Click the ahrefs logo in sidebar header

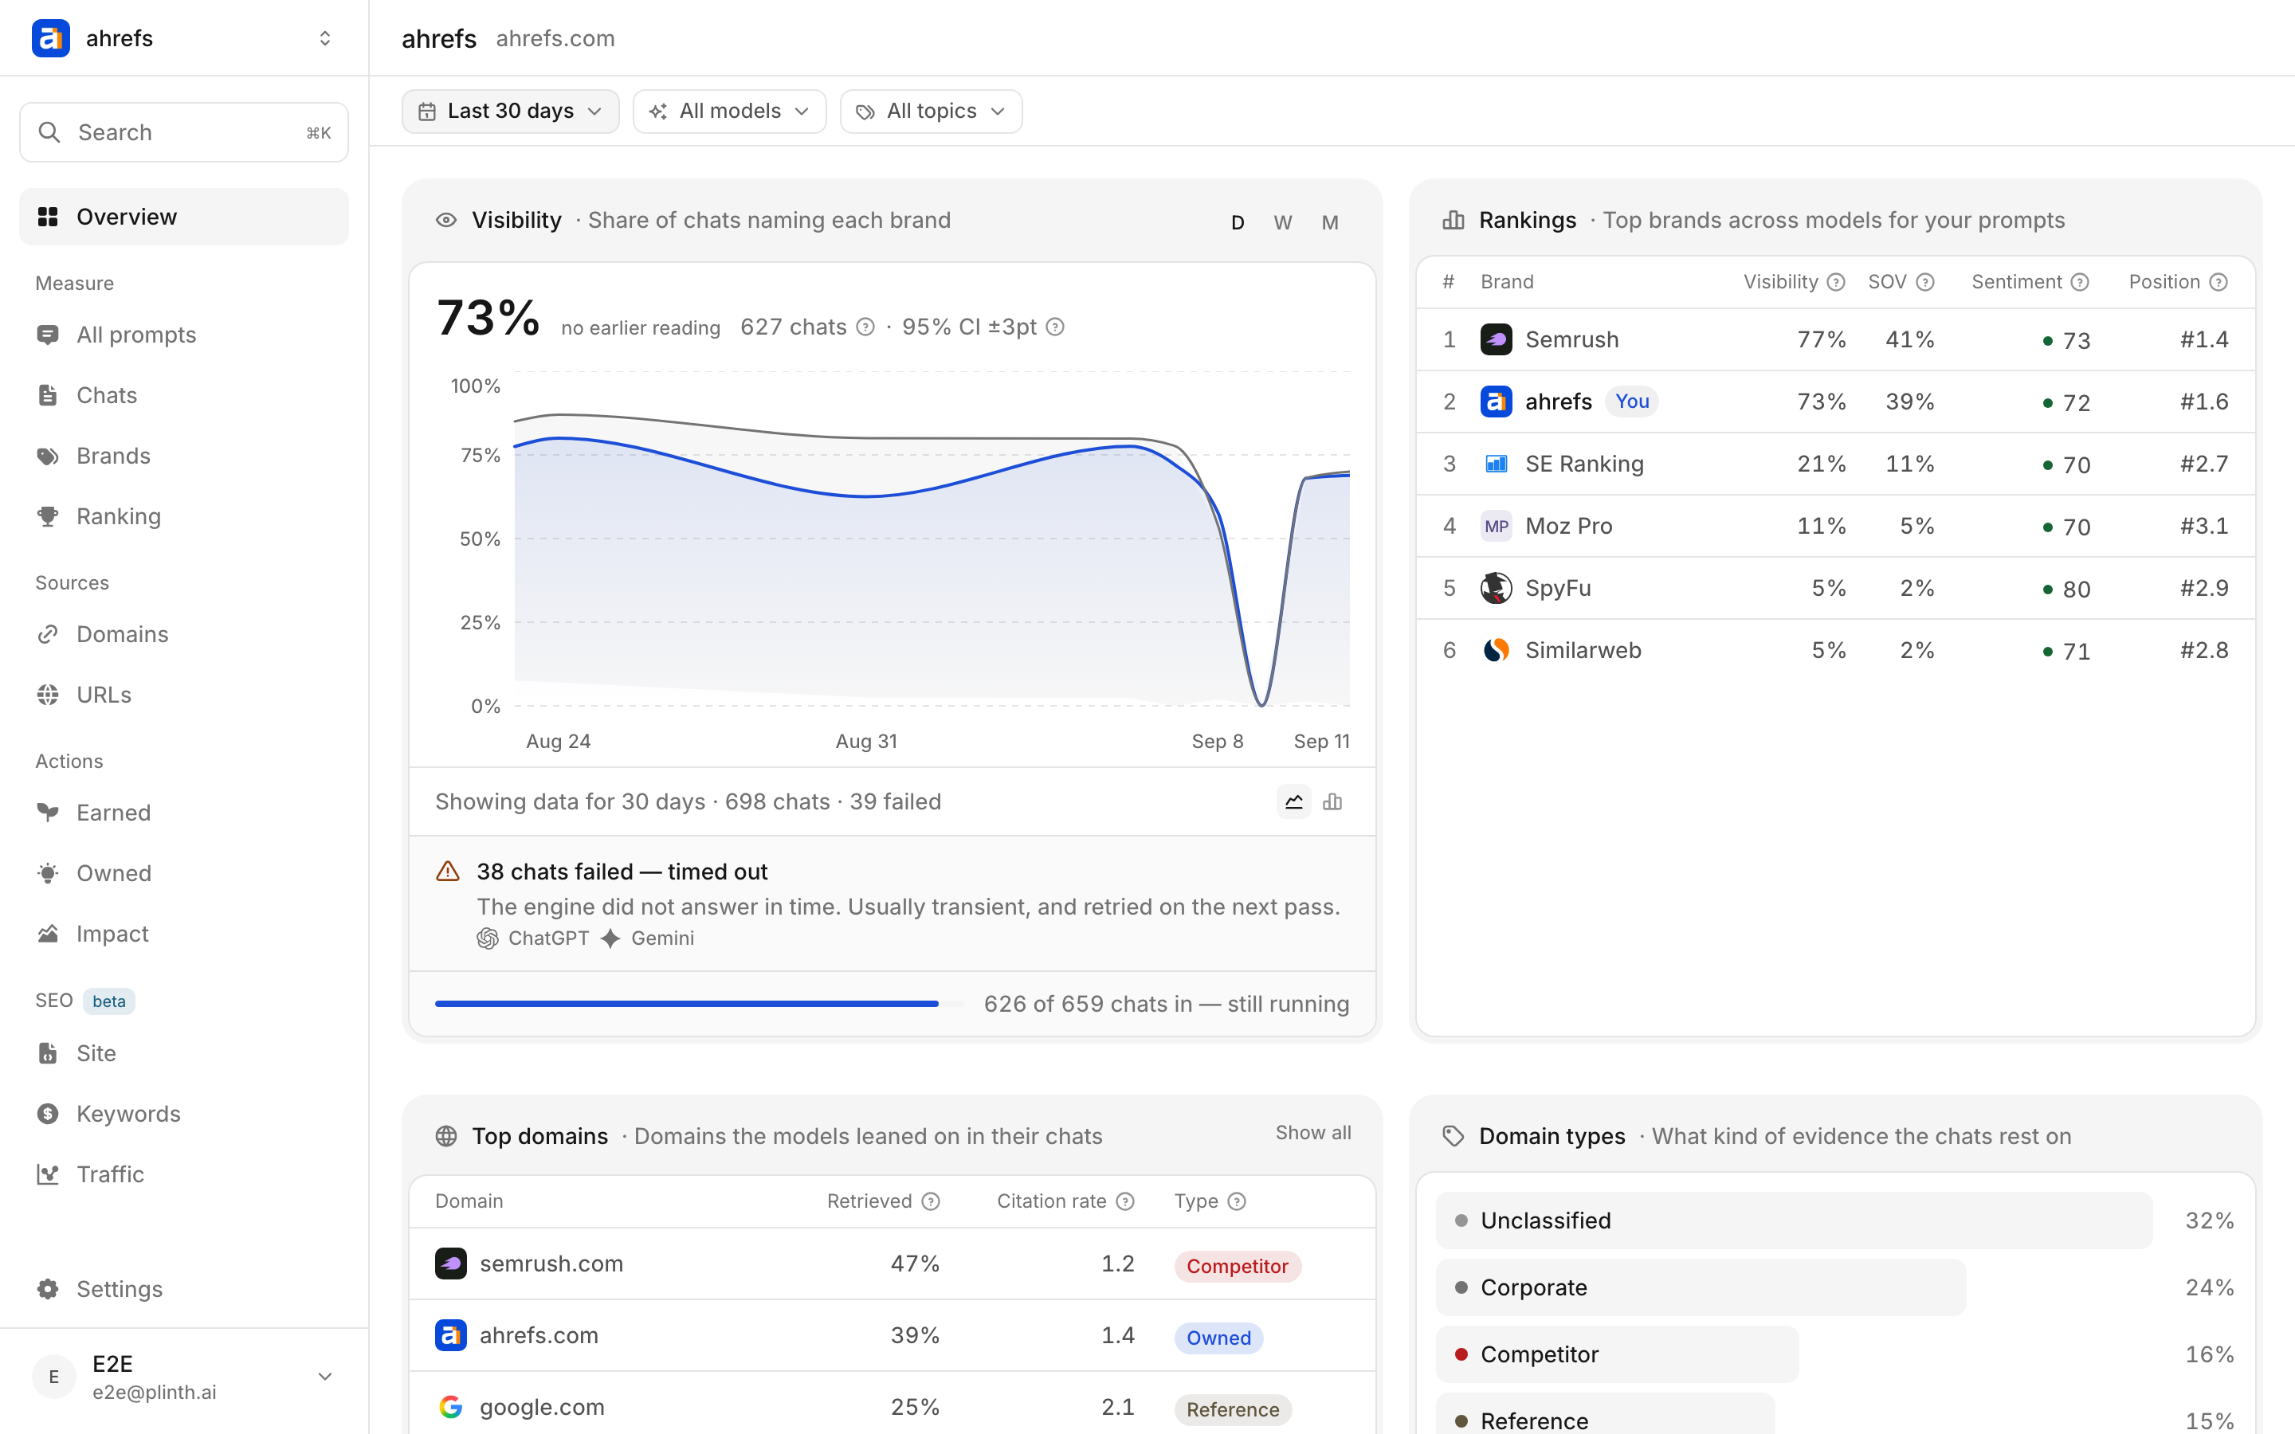point(50,38)
